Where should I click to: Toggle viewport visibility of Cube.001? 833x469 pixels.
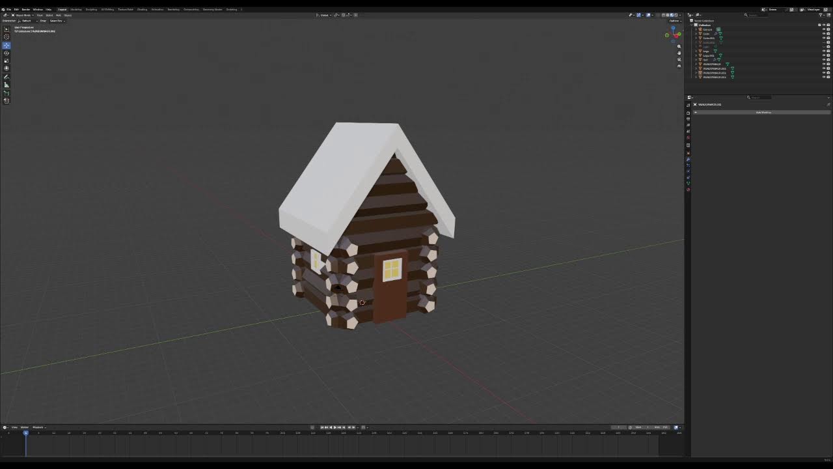tap(824, 38)
